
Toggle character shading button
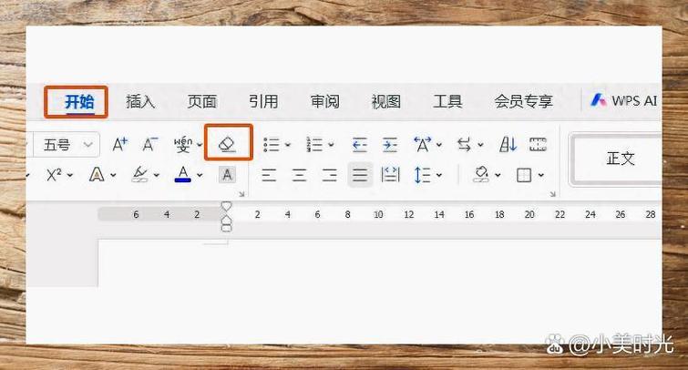[227, 174]
